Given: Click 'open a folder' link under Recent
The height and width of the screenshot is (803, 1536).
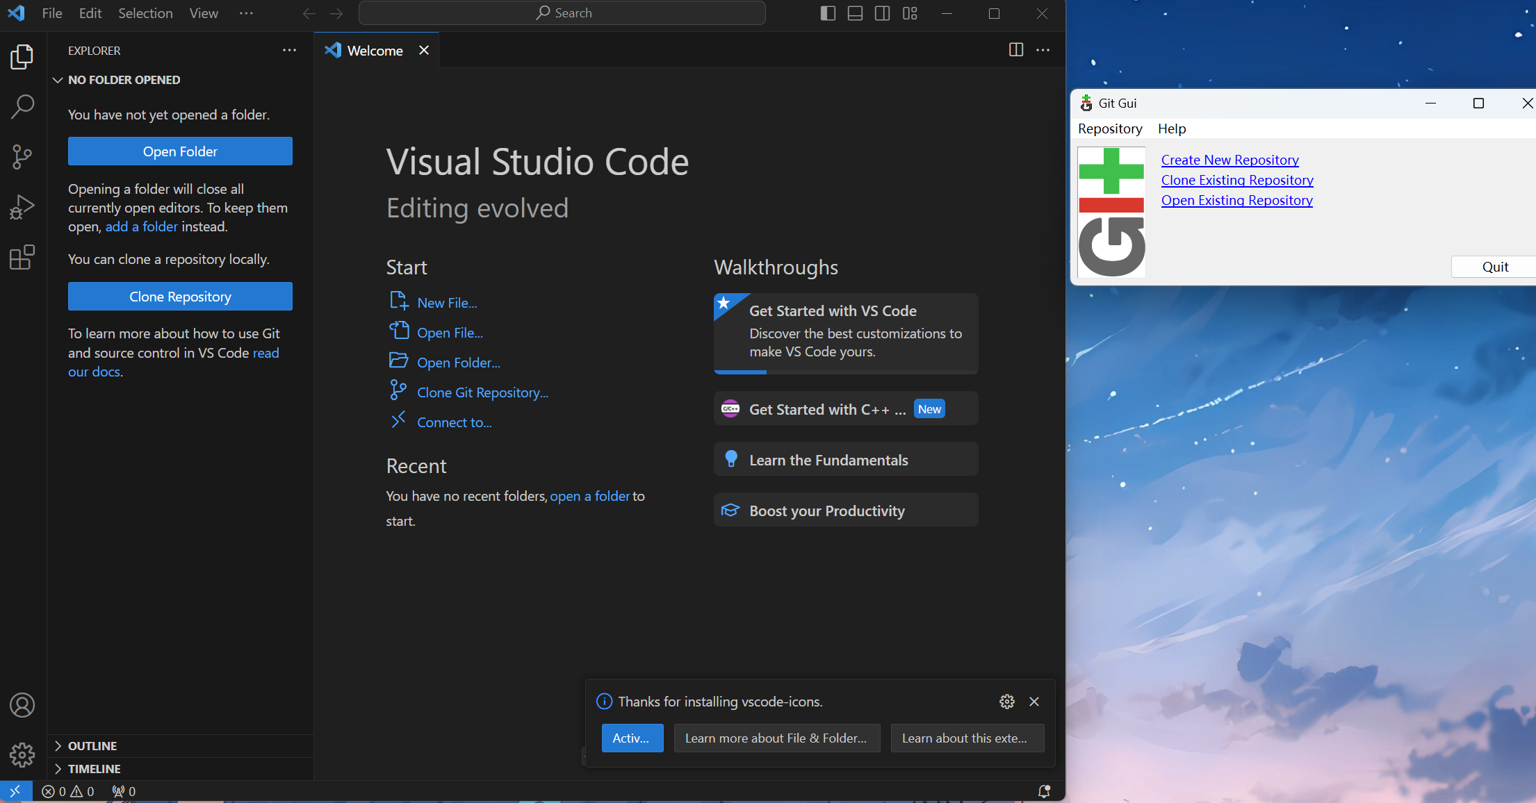Looking at the screenshot, I should coord(589,496).
